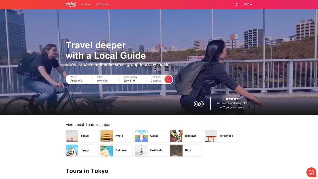318x179 pixels.
Task: Open the USD currency dropdown
Action: point(248,4)
